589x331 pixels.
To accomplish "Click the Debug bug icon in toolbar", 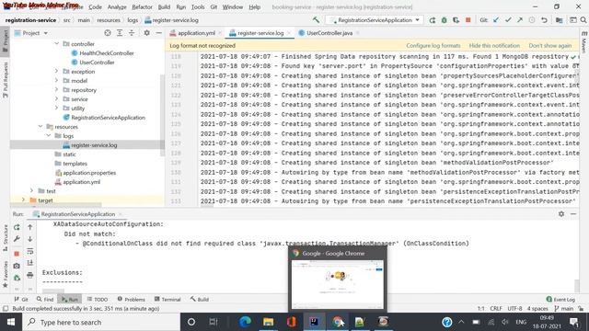I will [x=444, y=20].
